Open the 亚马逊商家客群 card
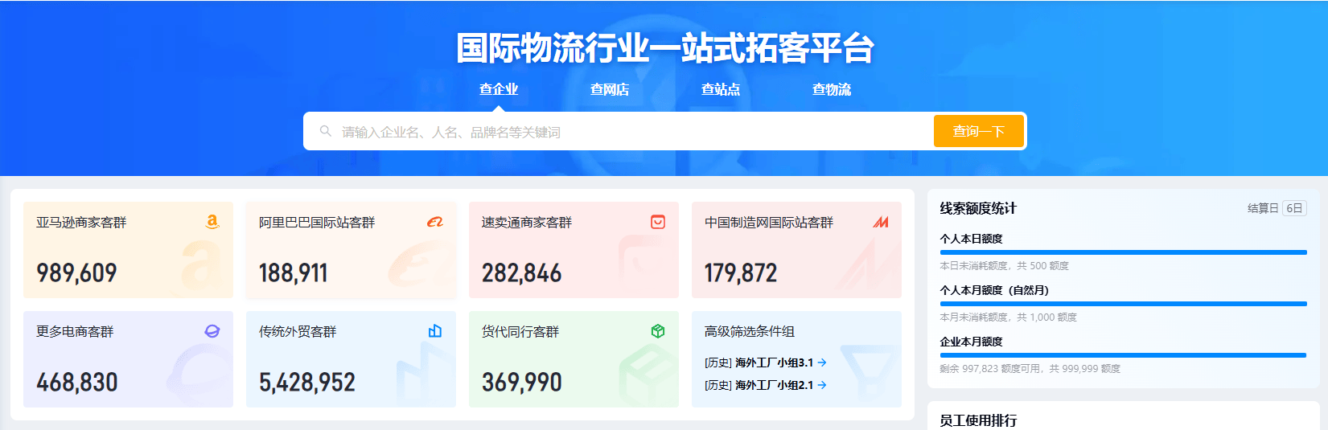 (x=128, y=250)
